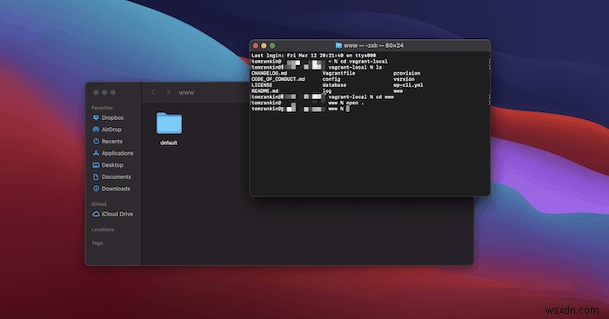This screenshot has width=609, height=319.
Task: Click the Locations section header in Finder
Action: pos(103,229)
